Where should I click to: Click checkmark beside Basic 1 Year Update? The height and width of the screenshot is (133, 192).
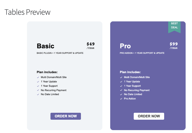tap(38, 82)
